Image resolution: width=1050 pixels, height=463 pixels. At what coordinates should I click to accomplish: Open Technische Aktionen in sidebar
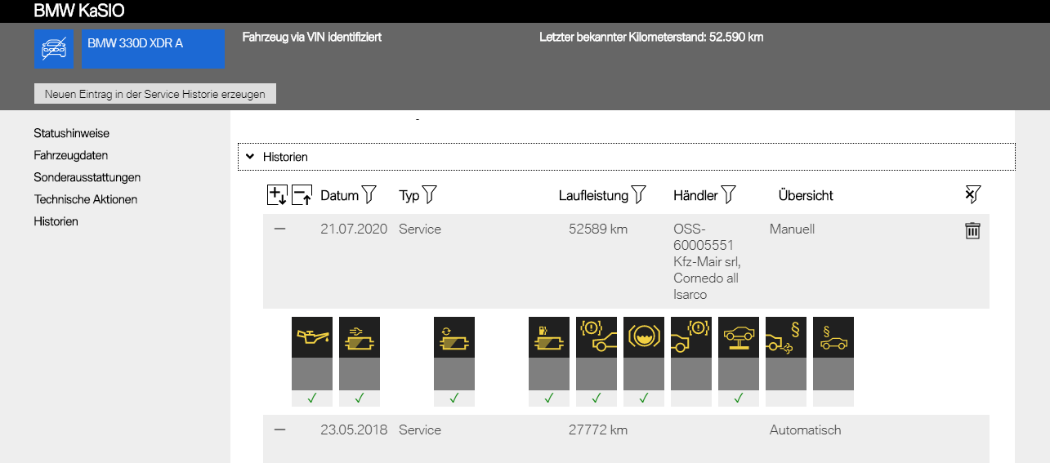86,199
